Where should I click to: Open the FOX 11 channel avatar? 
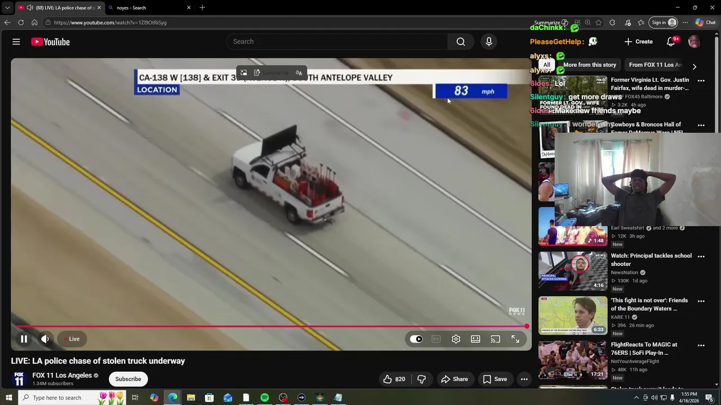tap(19, 379)
